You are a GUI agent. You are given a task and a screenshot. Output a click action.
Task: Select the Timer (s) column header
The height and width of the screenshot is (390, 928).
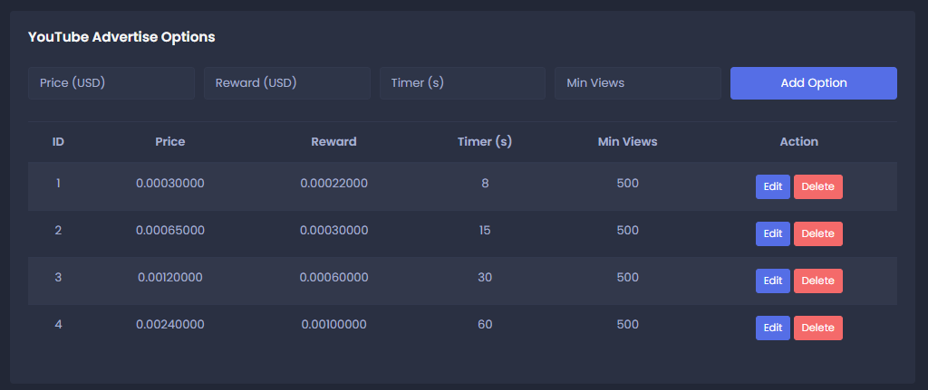(x=485, y=142)
